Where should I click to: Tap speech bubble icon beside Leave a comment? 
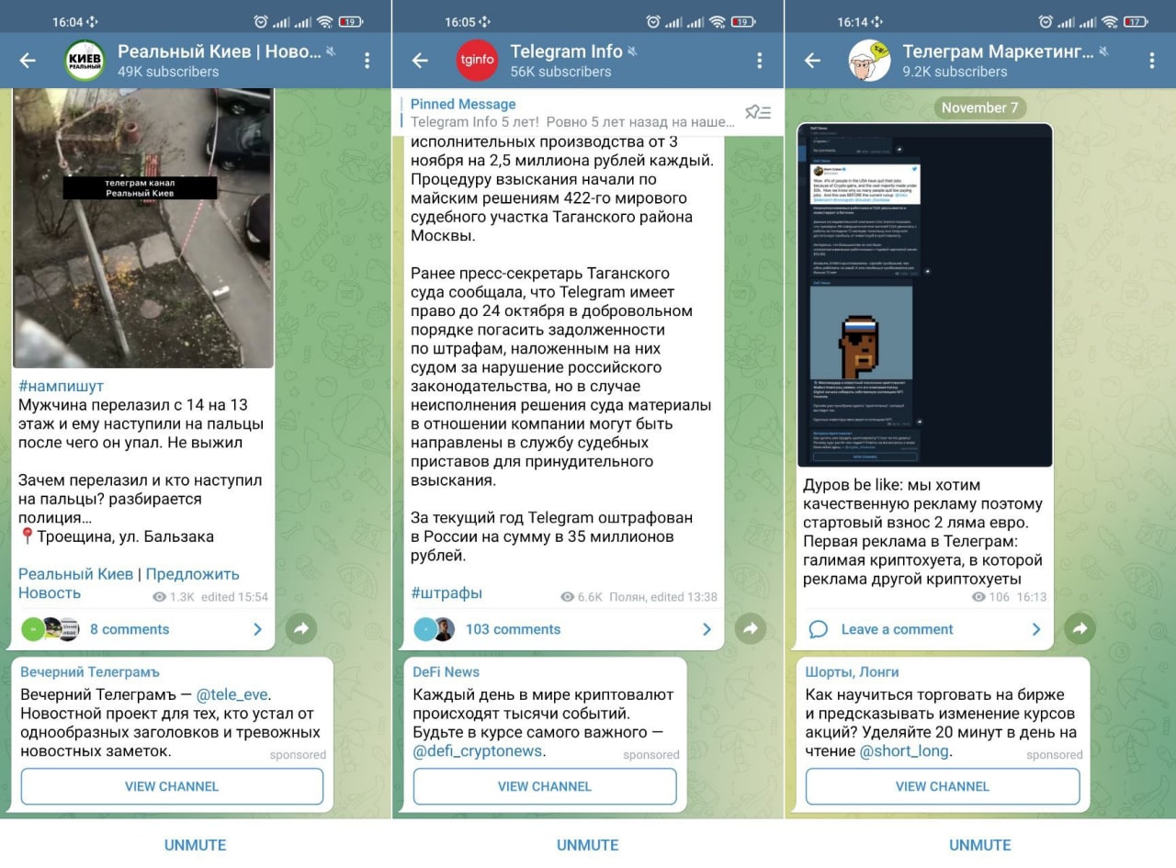pyautogui.click(x=818, y=629)
